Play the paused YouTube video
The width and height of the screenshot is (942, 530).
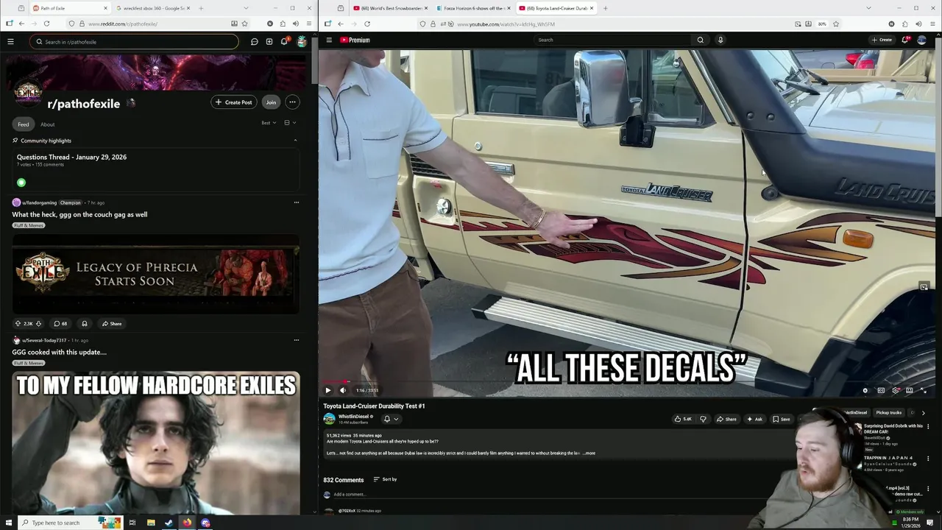pos(328,390)
